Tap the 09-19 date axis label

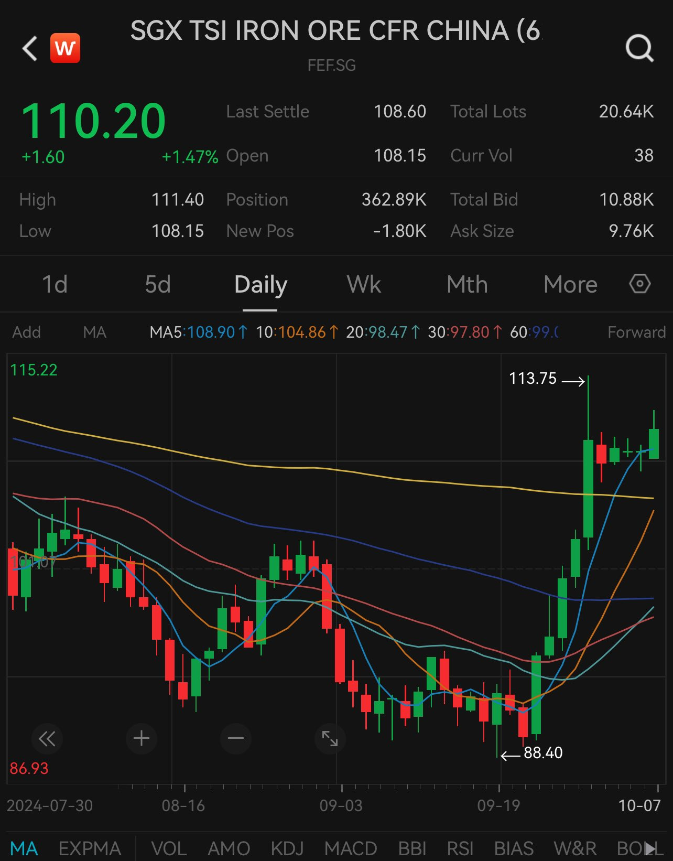pos(498,805)
